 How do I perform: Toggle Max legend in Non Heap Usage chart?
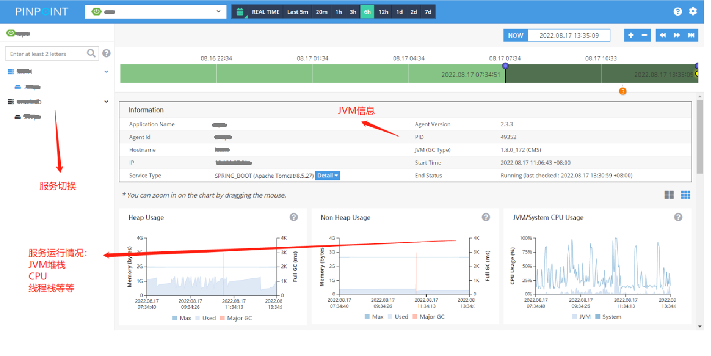pos(374,317)
